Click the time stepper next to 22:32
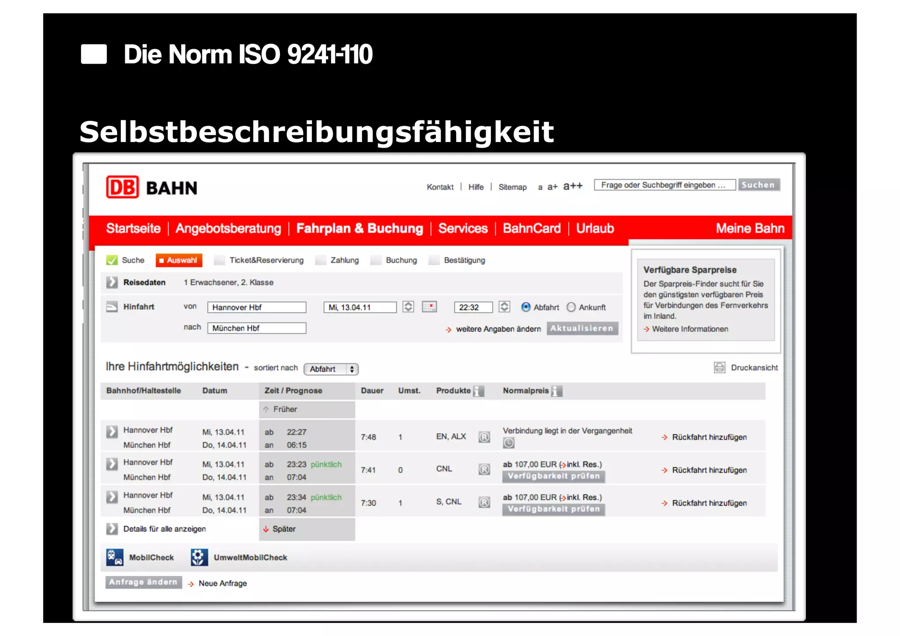Image resolution: width=900 pixels, height=636 pixels. (x=504, y=306)
